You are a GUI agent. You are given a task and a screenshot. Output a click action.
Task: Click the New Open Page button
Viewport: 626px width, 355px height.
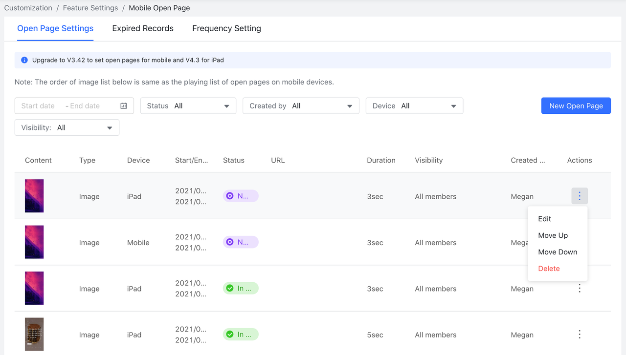click(576, 105)
